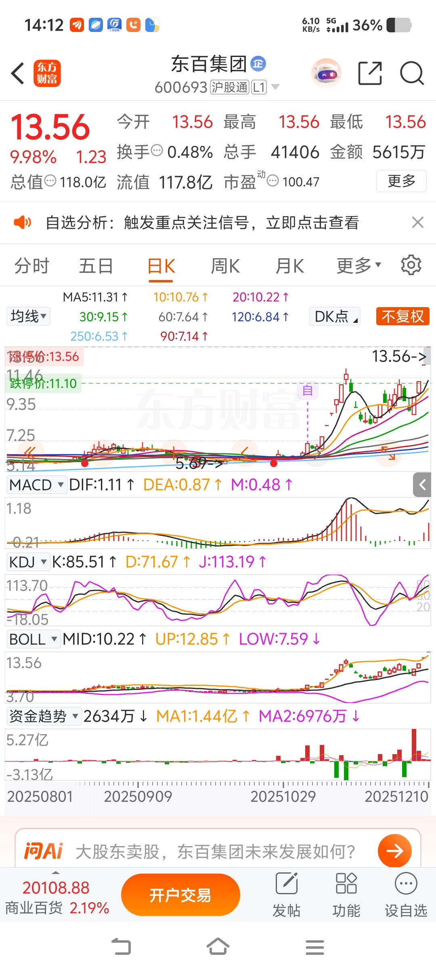Tap the 120:6.84 moving average value
The height and width of the screenshot is (973, 436).
(x=260, y=317)
